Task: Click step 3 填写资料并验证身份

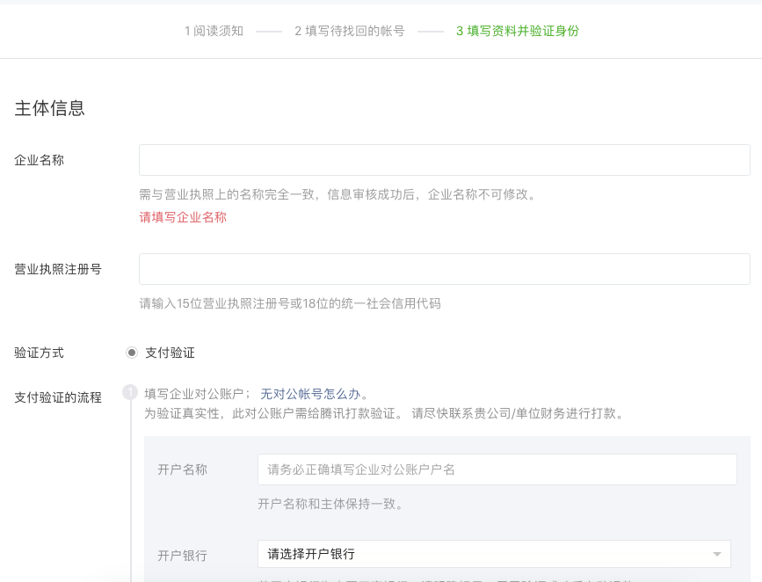Action: pos(518,31)
